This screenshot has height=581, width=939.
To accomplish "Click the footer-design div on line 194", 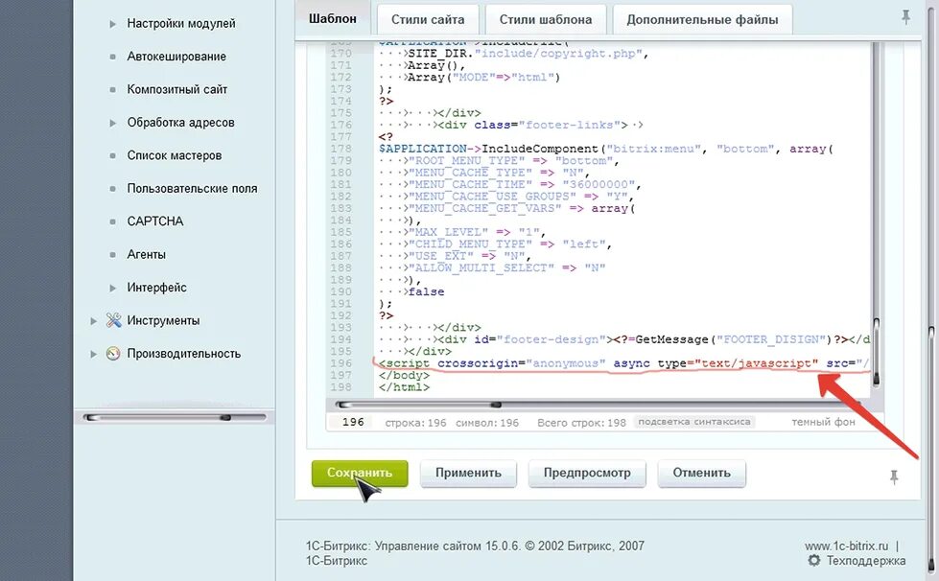I will (654, 339).
